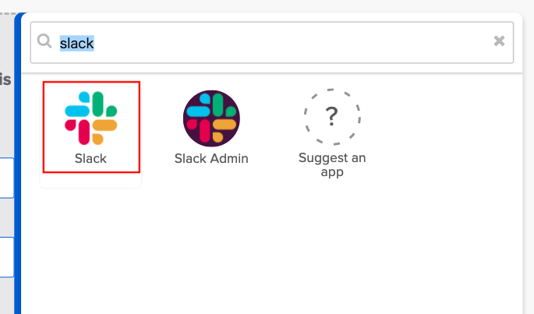Click blank panel area below the apps
The height and width of the screenshot is (314, 534).
273,249
